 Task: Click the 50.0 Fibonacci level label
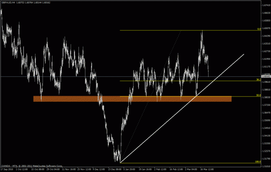(x=258, y=95)
